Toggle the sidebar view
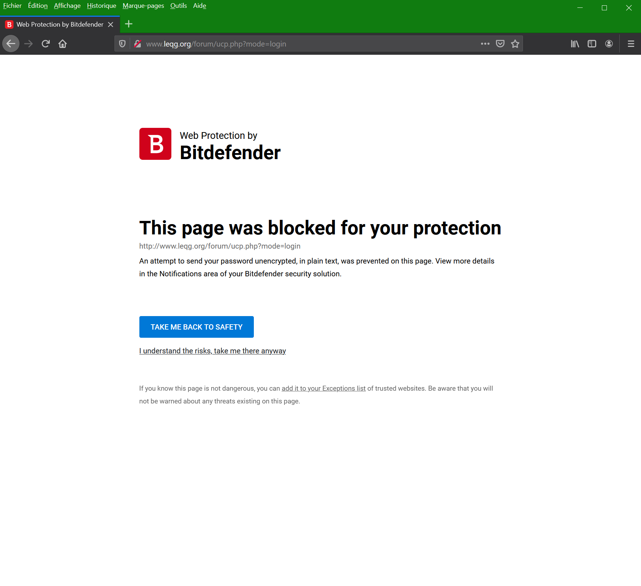The height and width of the screenshot is (586, 641). pos(592,44)
